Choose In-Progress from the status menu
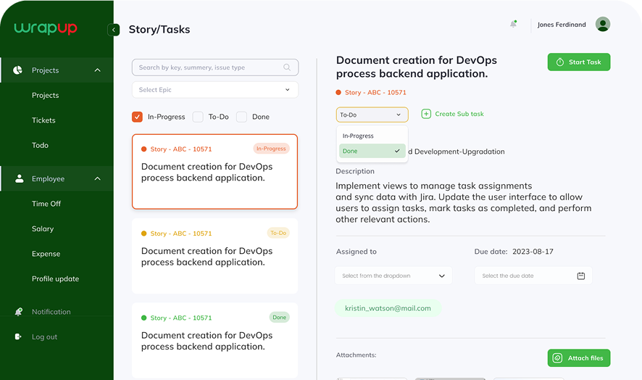Image resolution: width=642 pixels, height=380 pixels. tap(358, 136)
